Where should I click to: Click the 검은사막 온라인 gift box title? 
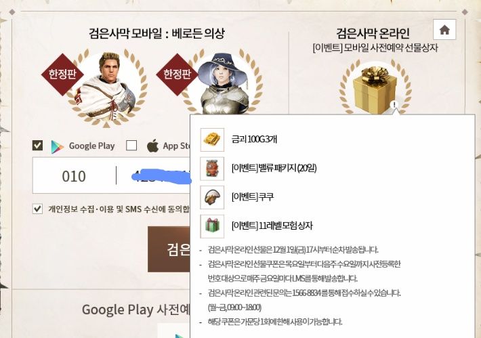[373, 33]
